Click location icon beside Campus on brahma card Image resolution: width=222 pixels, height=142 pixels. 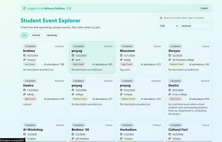coord(24,60)
